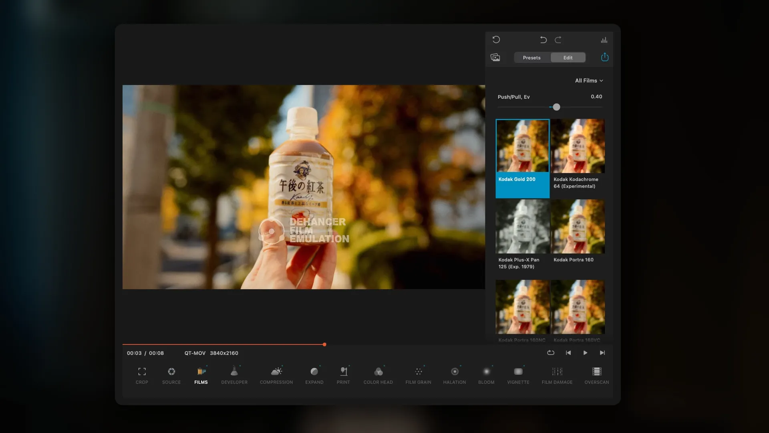Click the Push/Pull, Ev label
Screen dimensions: 769x433
[513, 97]
